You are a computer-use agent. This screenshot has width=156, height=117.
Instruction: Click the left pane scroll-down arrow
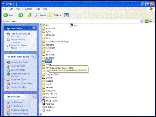(40, 114)
